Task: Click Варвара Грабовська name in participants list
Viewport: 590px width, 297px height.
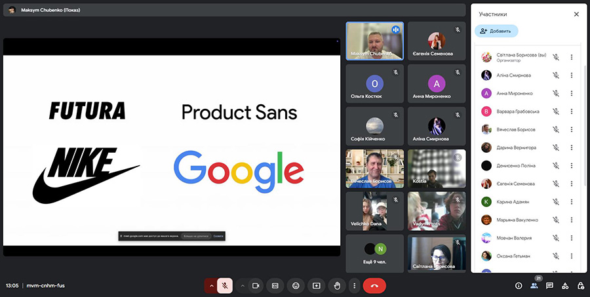Action: click(518, 111)
